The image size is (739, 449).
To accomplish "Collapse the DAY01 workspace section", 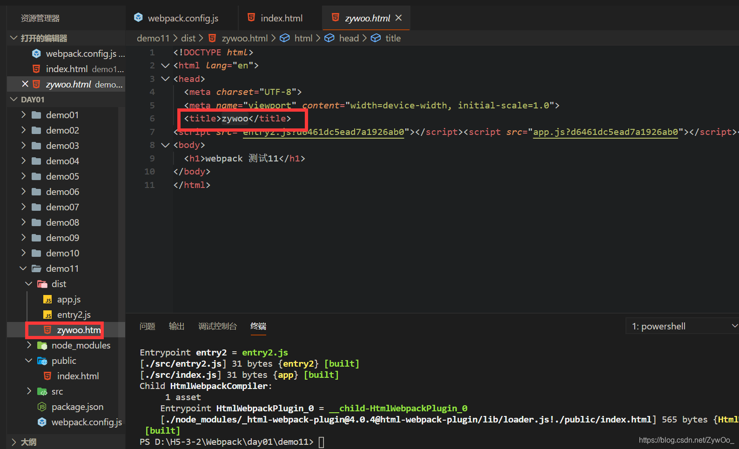I will click(x=13, y=99).
